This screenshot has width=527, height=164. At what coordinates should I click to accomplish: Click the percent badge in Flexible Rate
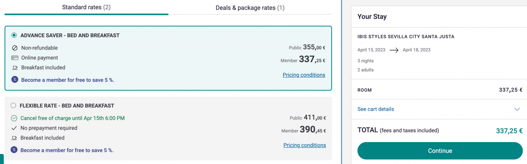(14, 150)
